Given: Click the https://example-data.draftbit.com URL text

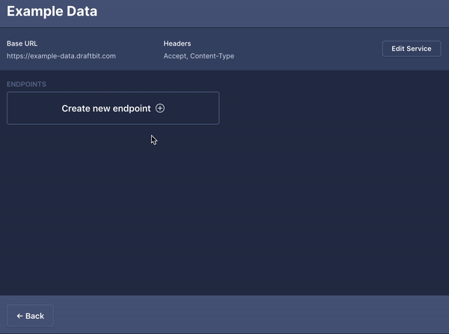Looking at the screenshot, I should 61,56.
